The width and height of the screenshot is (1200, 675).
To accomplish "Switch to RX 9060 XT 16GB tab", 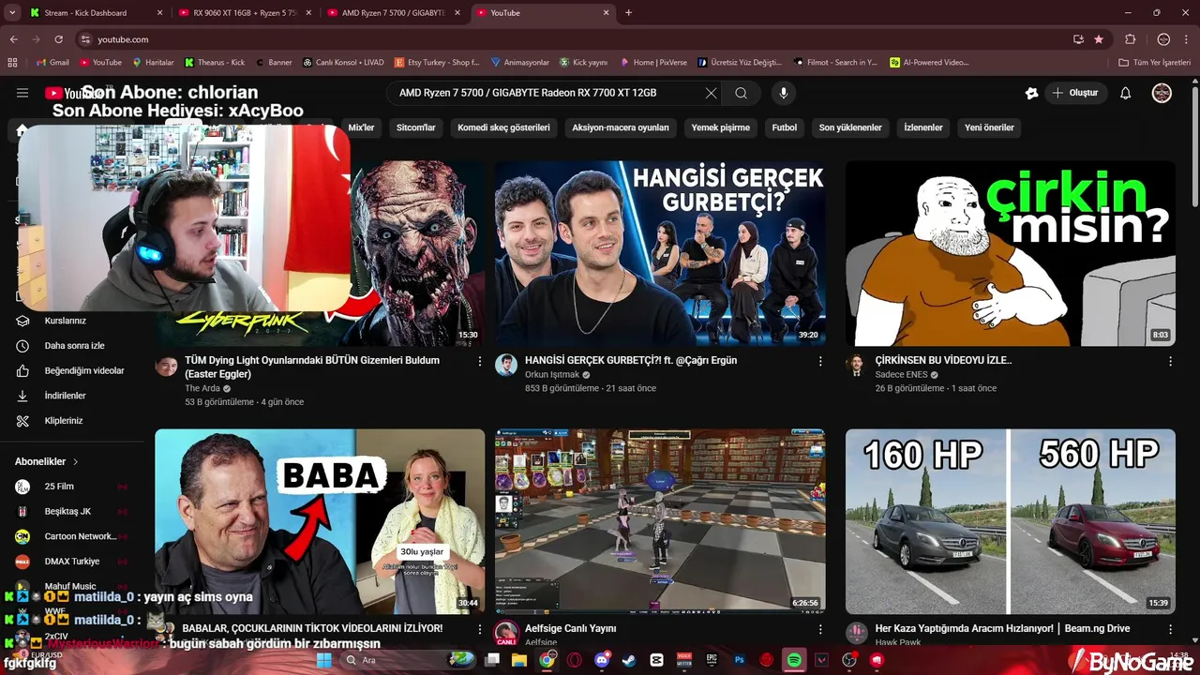I will point(244,13).
